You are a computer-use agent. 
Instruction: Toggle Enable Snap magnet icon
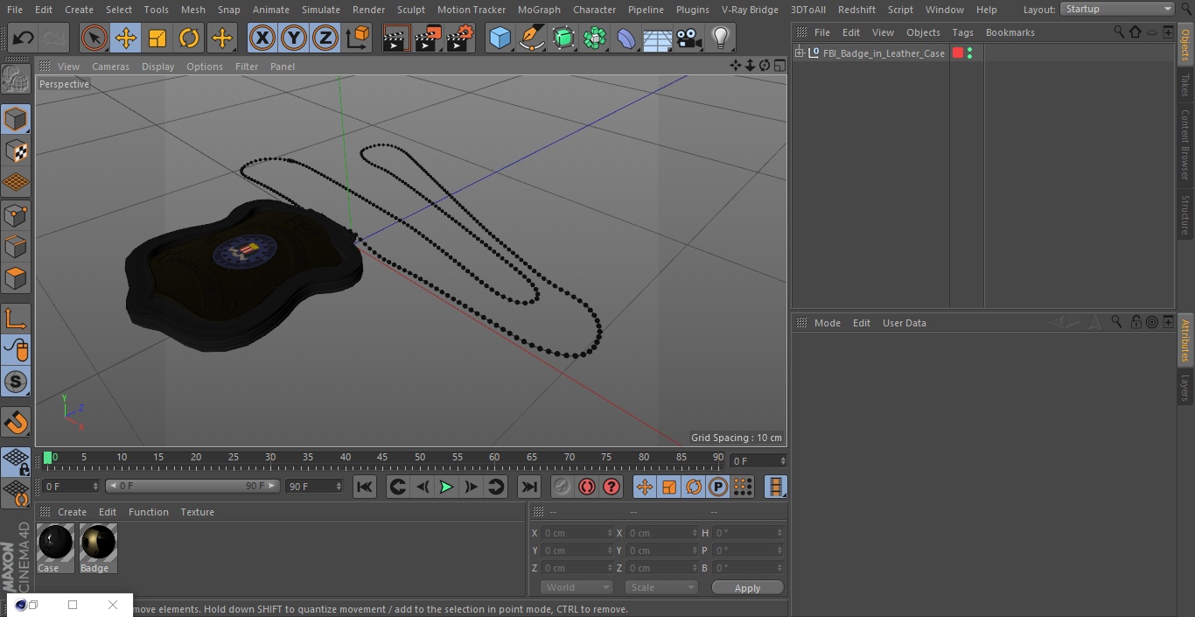tap(16, 424)
